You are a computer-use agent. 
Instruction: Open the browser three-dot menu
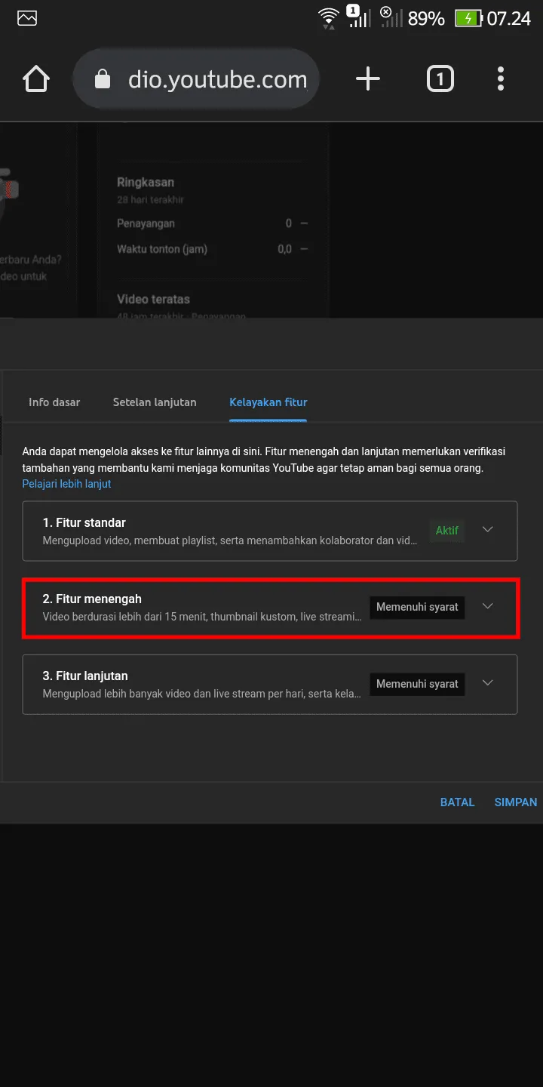click(501, 79)
